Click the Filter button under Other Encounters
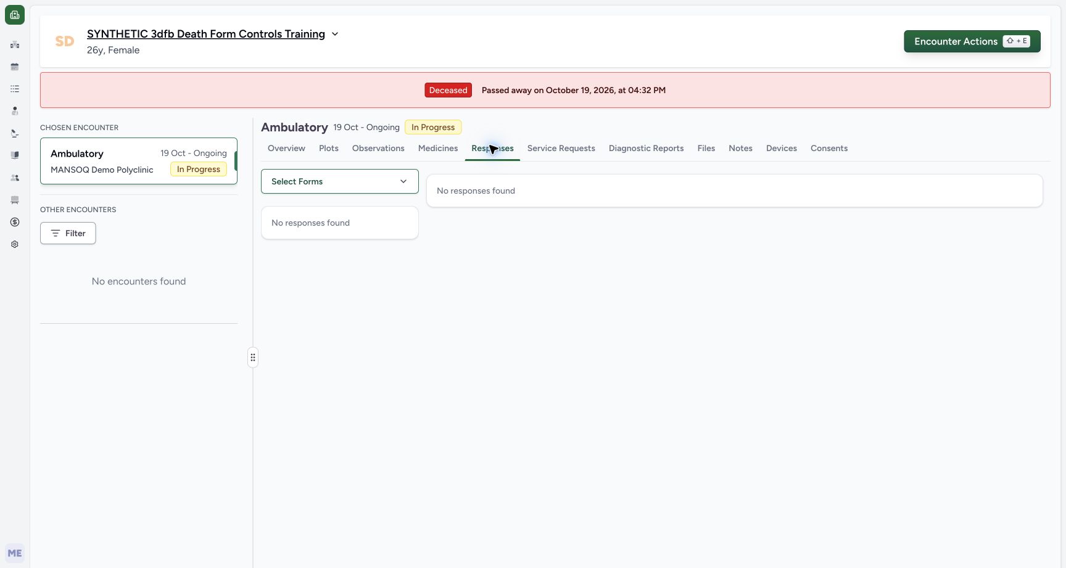 point(68,233)
